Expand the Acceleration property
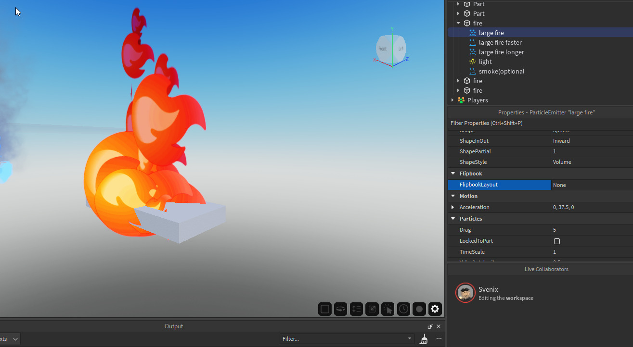This screenshot has width=633, height=347. [452, 207]
